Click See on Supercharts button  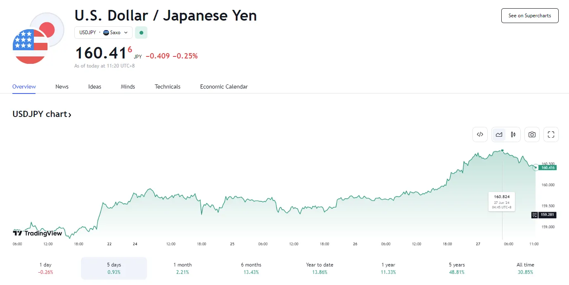pos(530,16)
